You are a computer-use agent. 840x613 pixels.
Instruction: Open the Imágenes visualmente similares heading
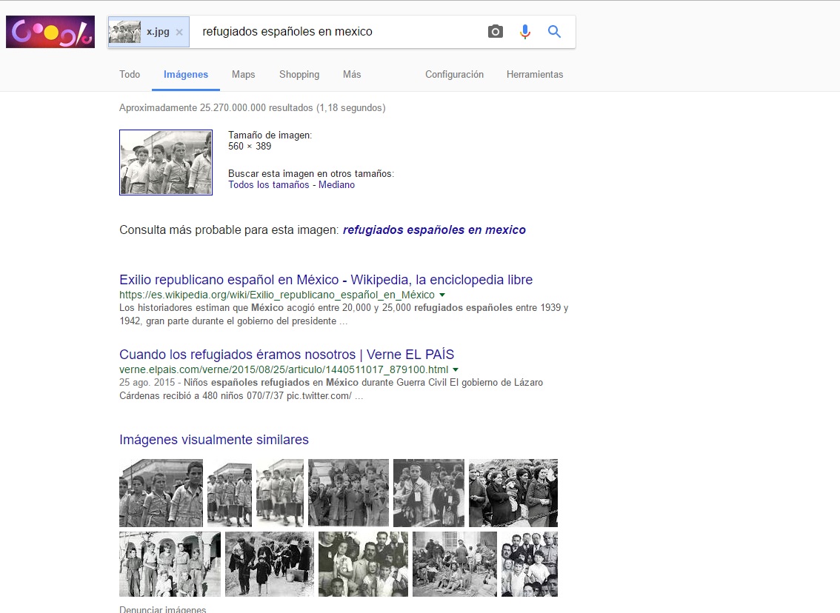pos(214,440)
